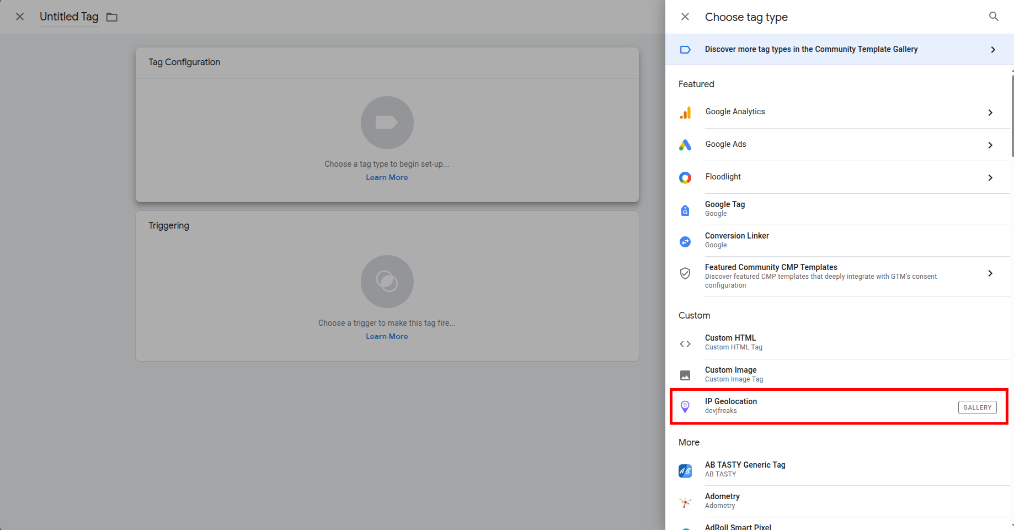The height and width of the screenshot is (530, 1014).
Task: Click the Choose a tag type to begin set-up text
Action: 387,164
